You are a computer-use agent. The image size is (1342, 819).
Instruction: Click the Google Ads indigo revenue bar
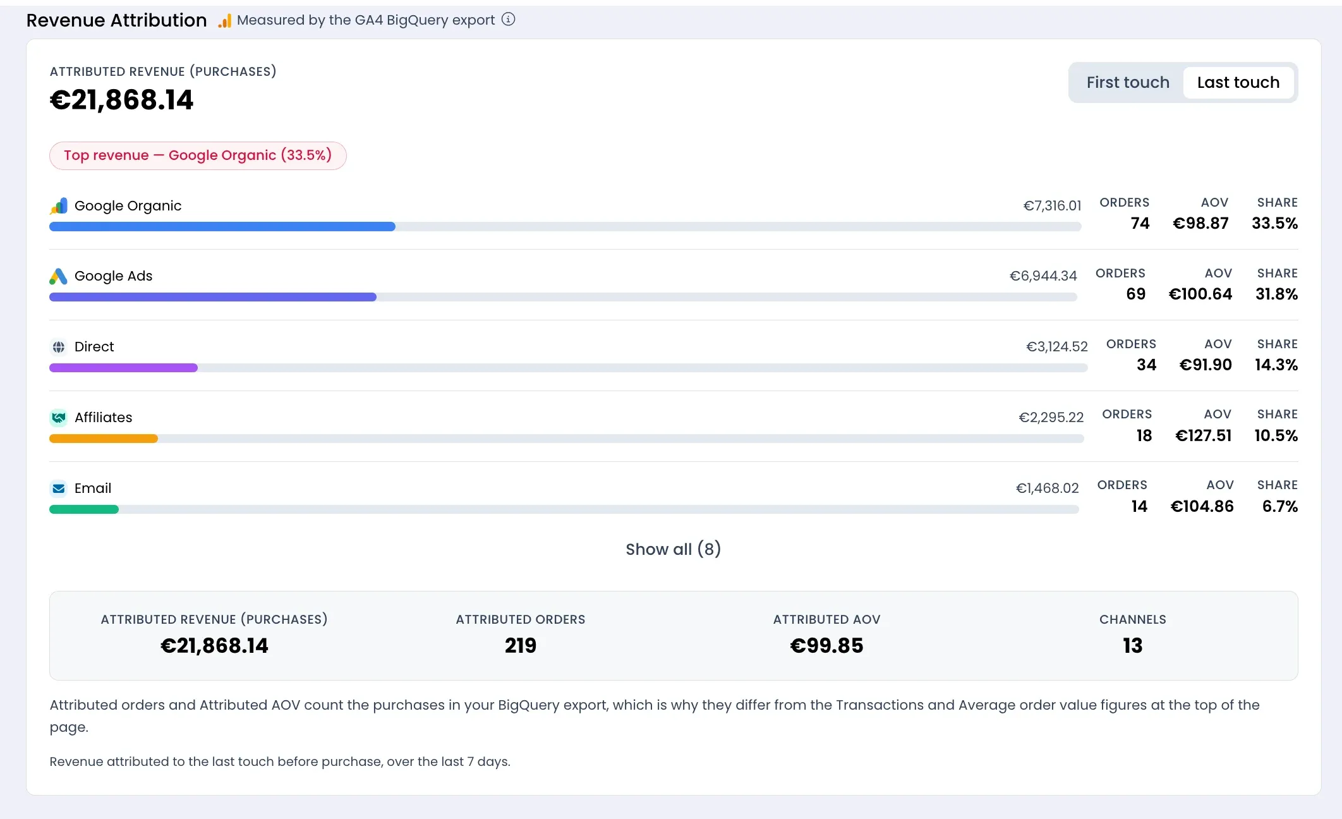(x=213, y=297)
